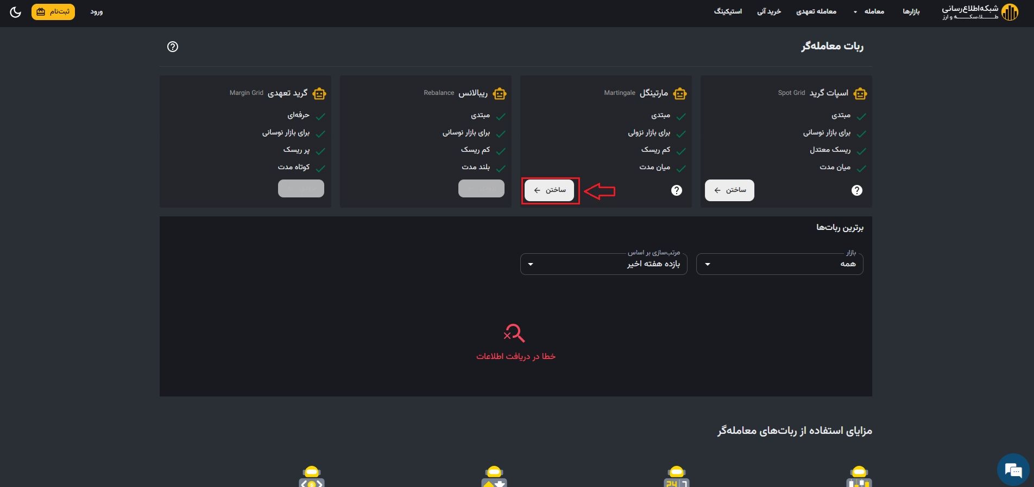Expand the معامله dropdown menu
The height and width of the screenshot is (487, 1034).
[x=869, y=12]
